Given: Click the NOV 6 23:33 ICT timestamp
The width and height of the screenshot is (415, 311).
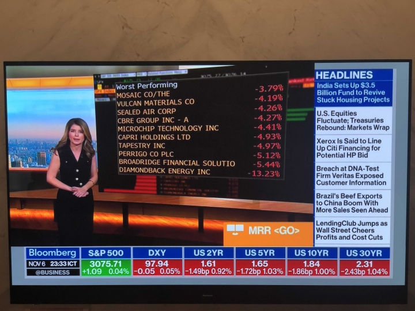Looking at the screenshot, I should (x=52, y=264).
